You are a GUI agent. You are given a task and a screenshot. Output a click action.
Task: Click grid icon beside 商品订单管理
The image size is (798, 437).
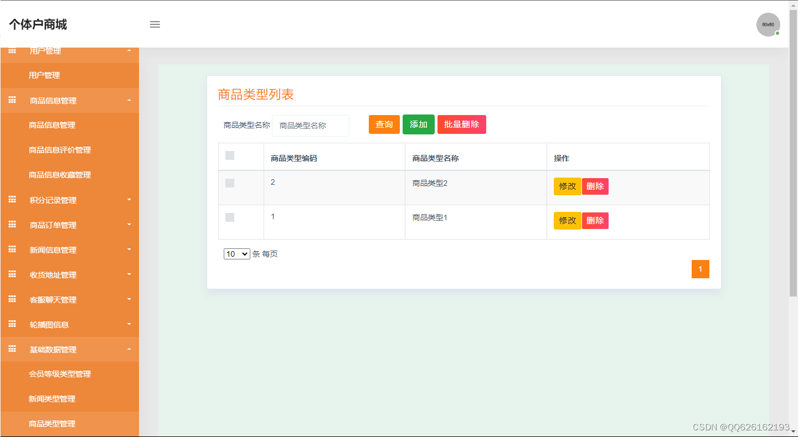12,225
